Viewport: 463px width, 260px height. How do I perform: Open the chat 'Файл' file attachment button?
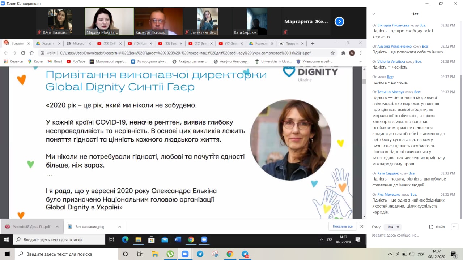tap(437, 227)
